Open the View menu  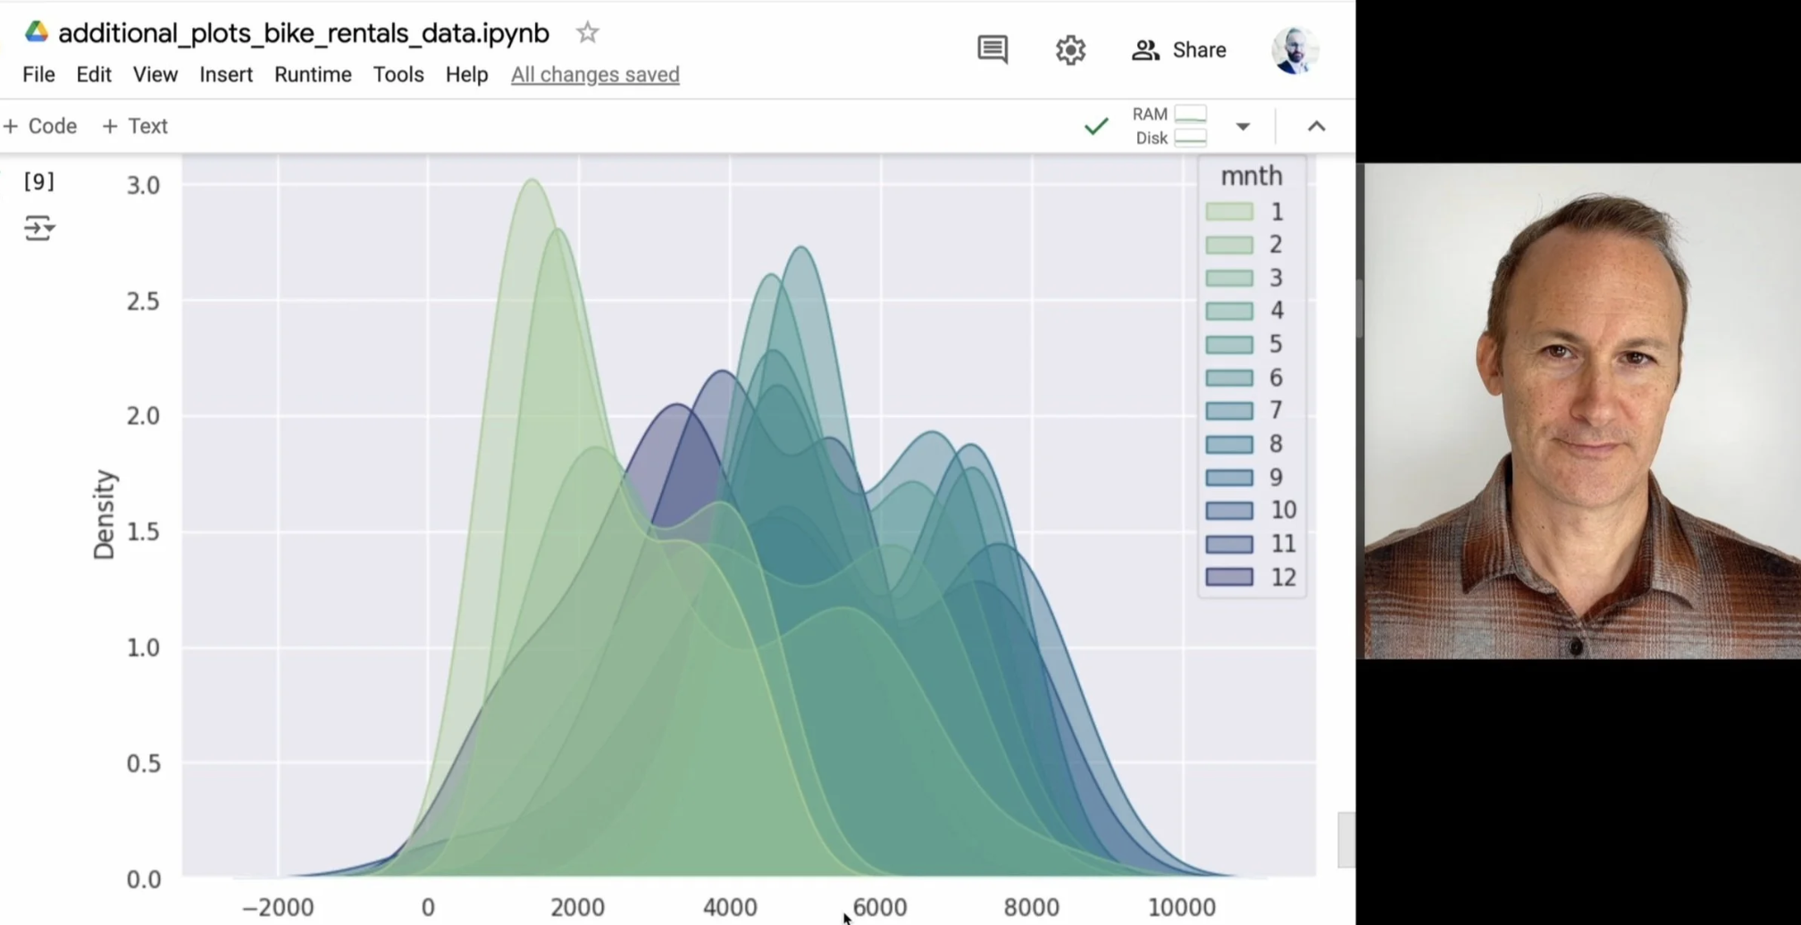[x=155, y=75]
